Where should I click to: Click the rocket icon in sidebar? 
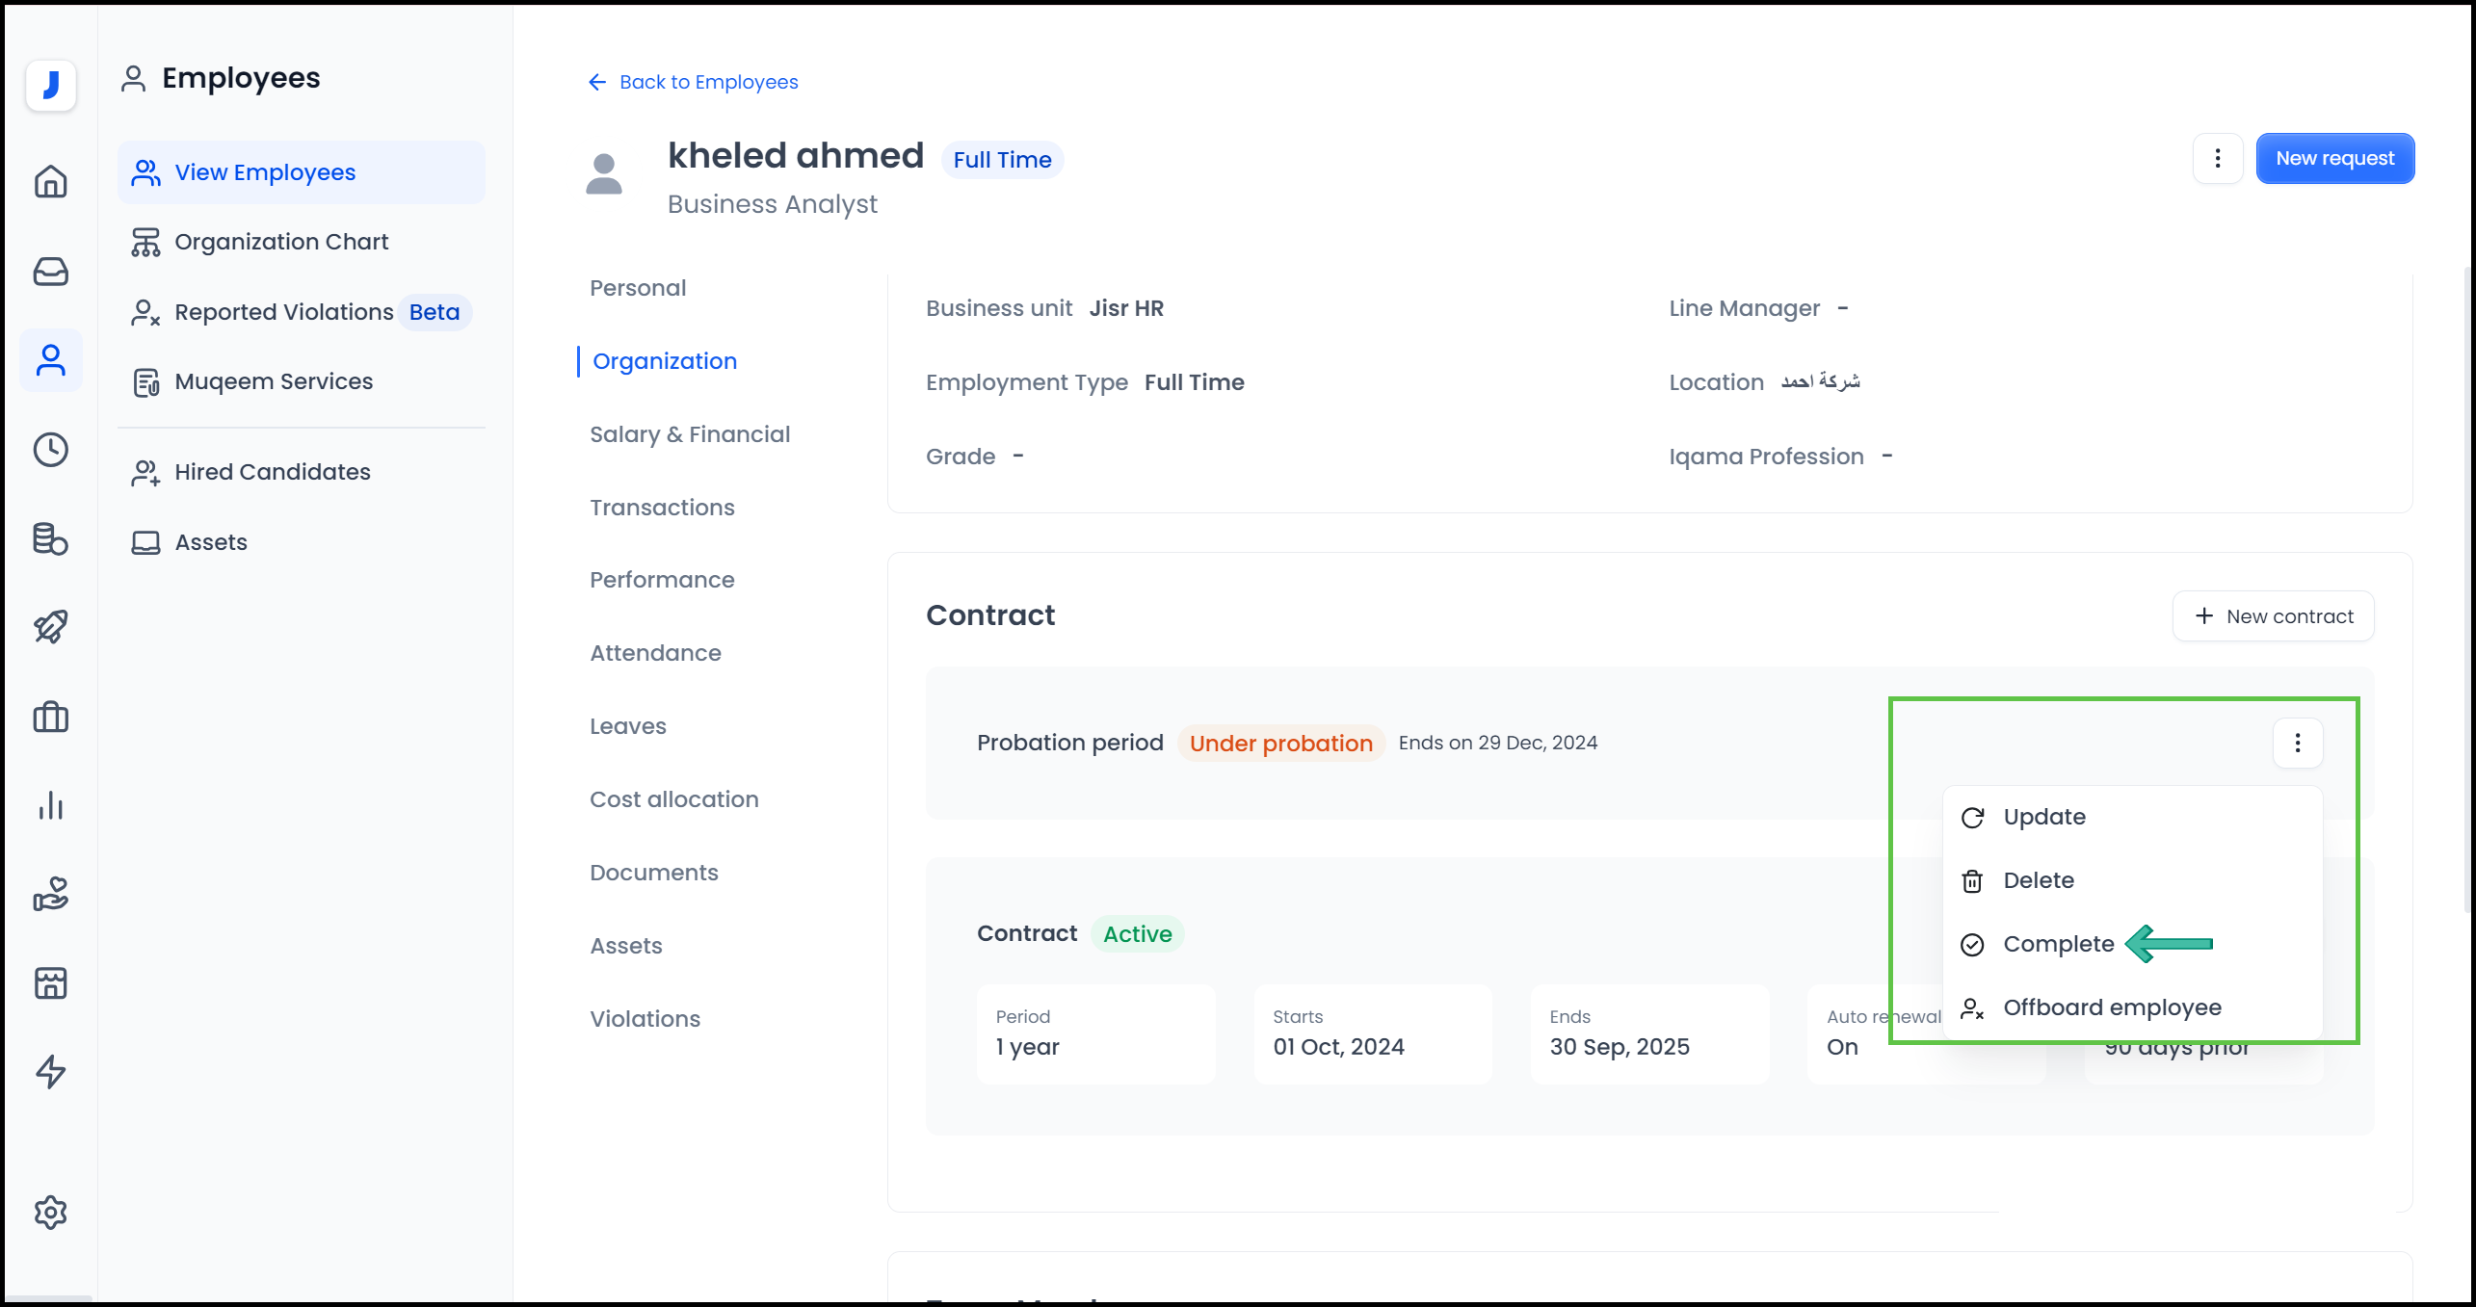50,627
